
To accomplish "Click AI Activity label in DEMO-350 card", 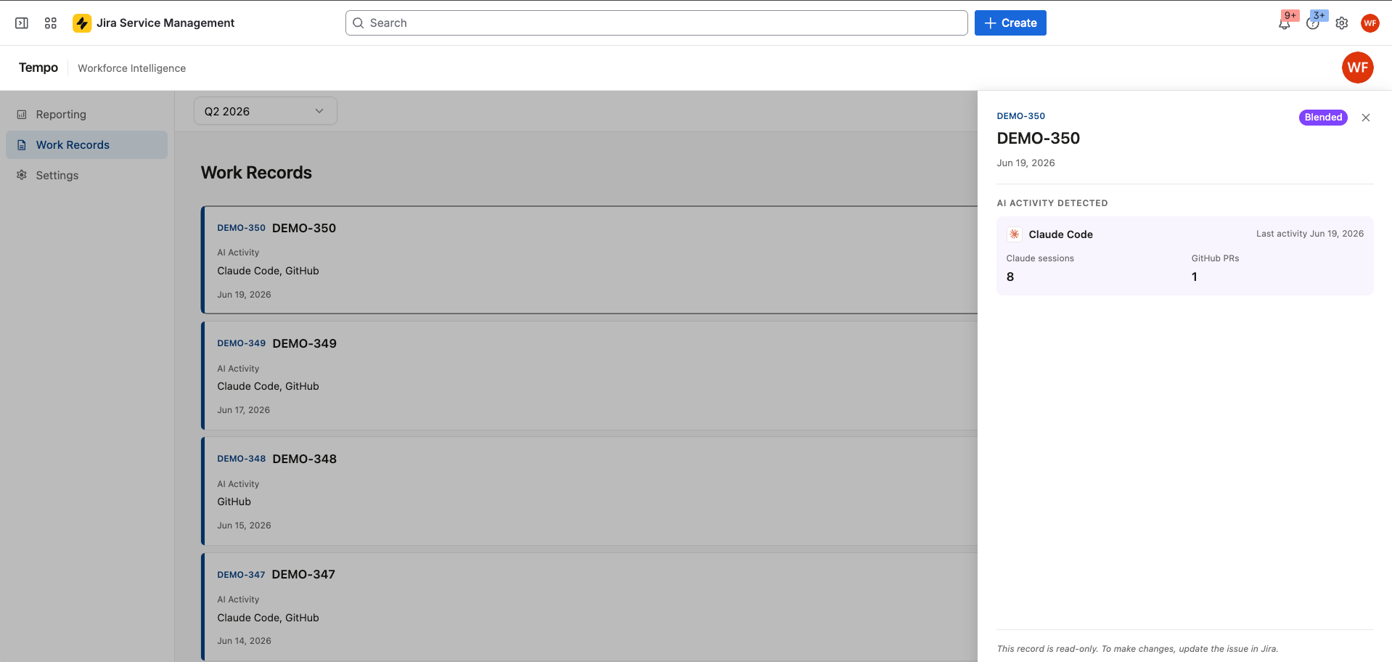I will 238,253.
